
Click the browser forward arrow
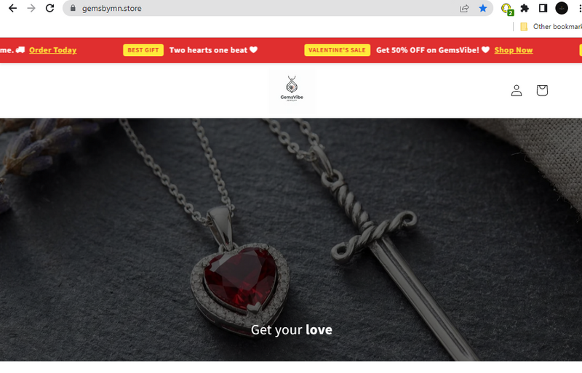tap(31, 8)
